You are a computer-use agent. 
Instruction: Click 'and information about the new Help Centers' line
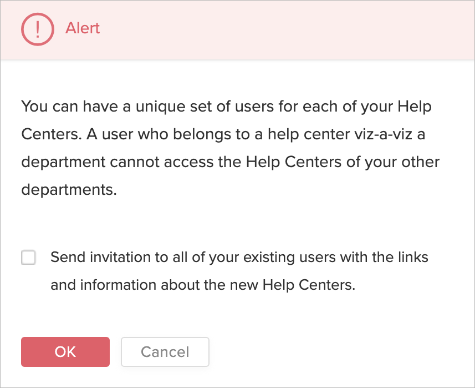coord(202,286)
